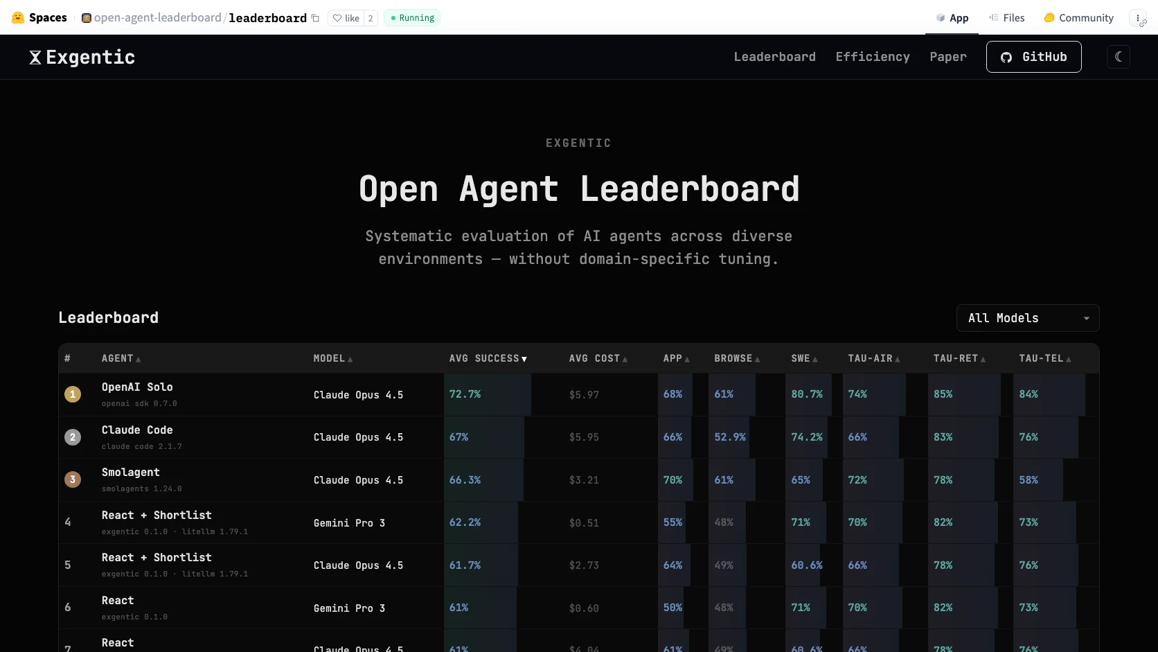Screen dimensions: 1158x652
Task: Click the 52.9% BROWSE score cell
Action: 730,437
